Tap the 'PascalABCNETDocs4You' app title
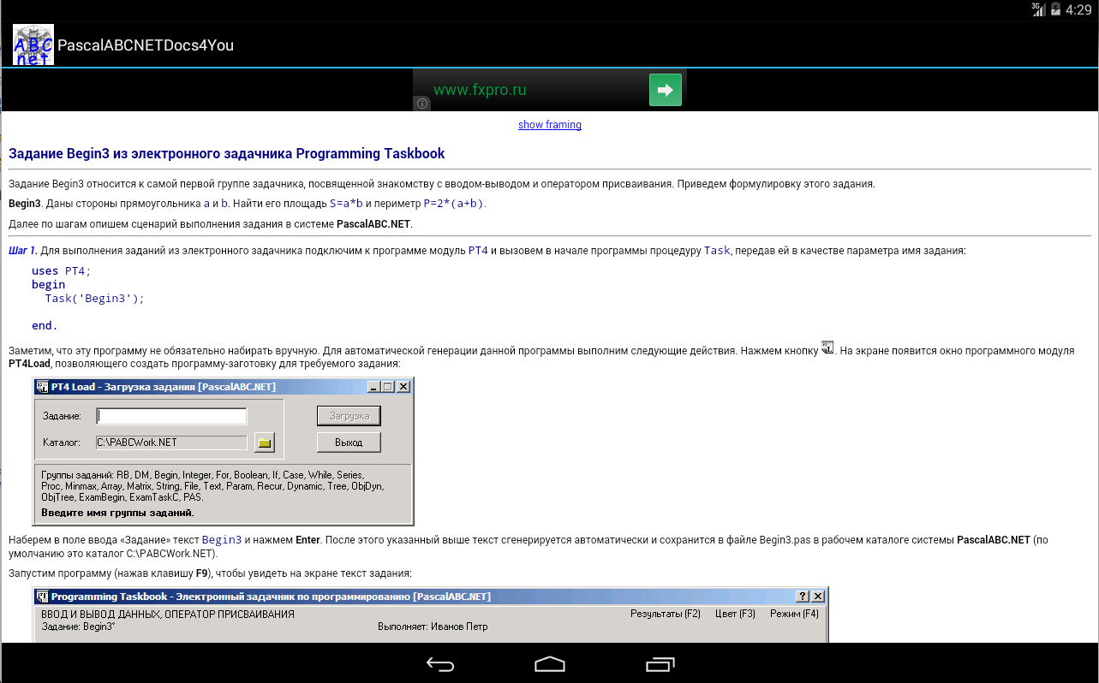 click(x=146, y=45)
